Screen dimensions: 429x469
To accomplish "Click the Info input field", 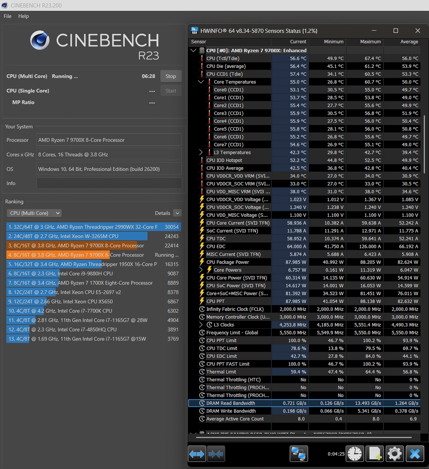I will click(109, 183).
